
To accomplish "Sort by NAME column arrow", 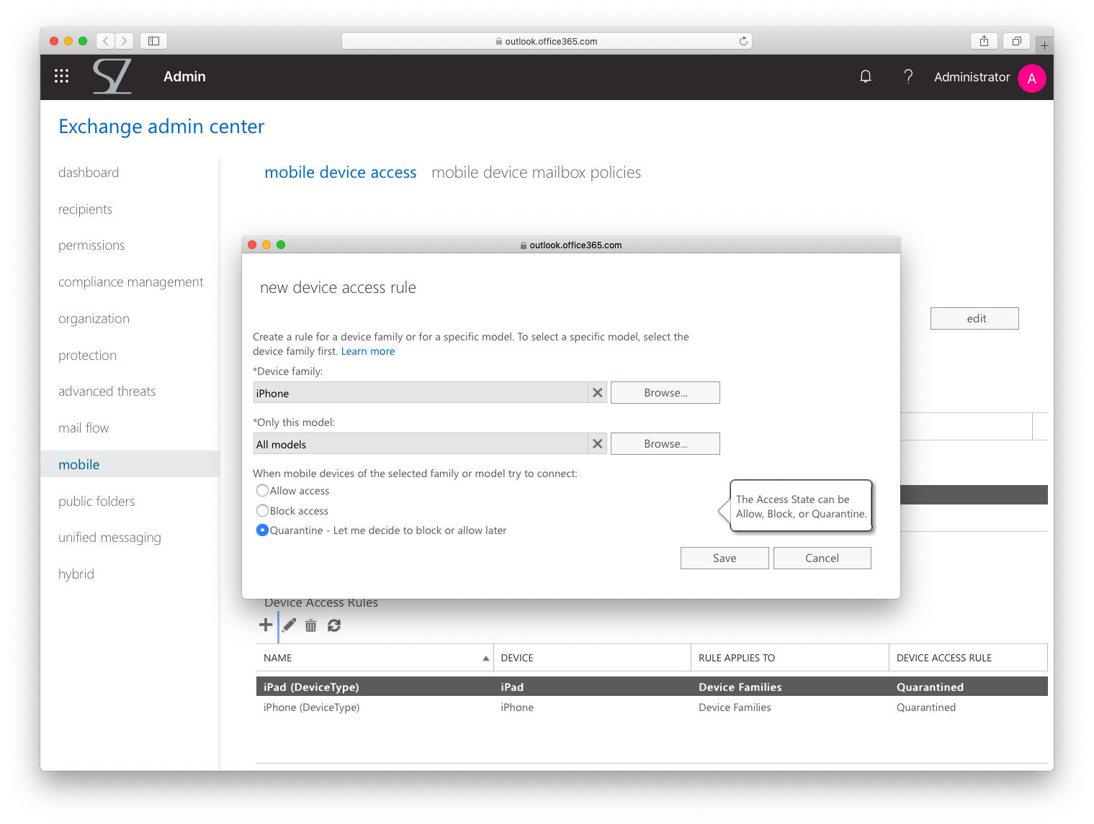I will tap(486, 658).
